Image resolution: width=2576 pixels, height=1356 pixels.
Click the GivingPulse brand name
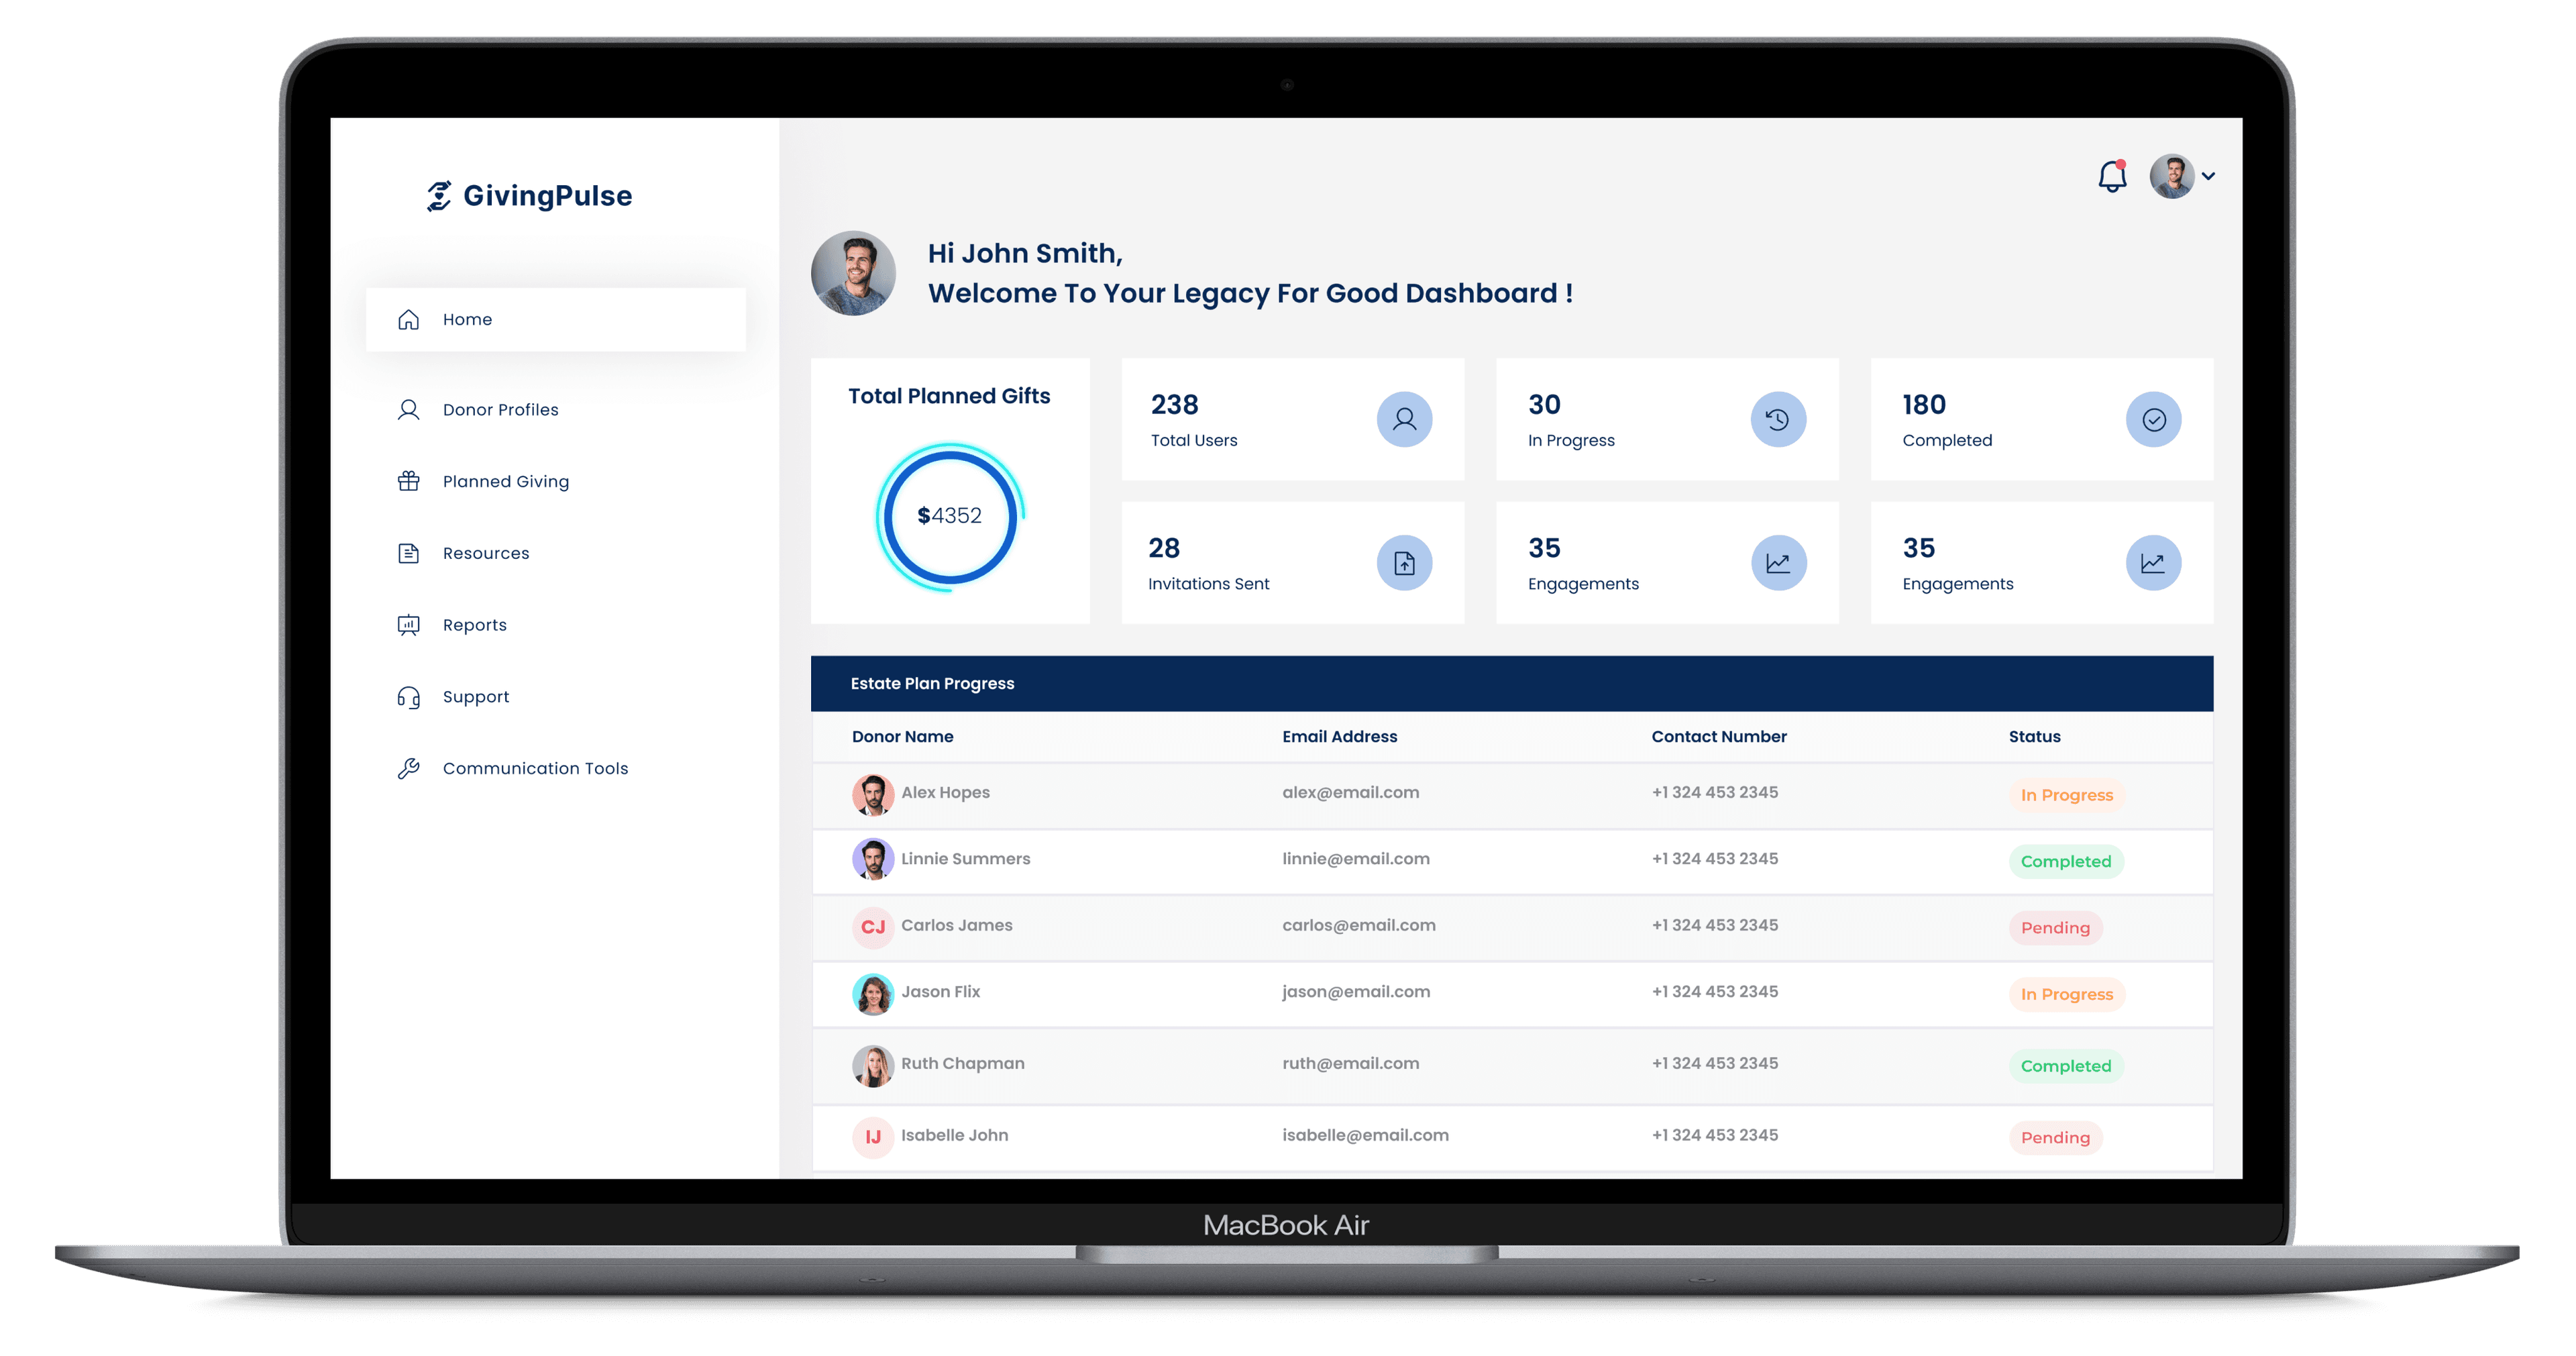click(x=547, y=195)
